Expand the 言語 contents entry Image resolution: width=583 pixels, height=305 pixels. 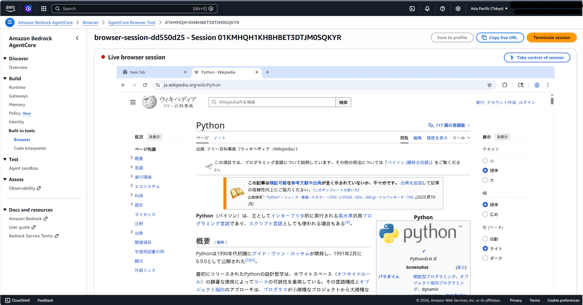pos(131,167)
